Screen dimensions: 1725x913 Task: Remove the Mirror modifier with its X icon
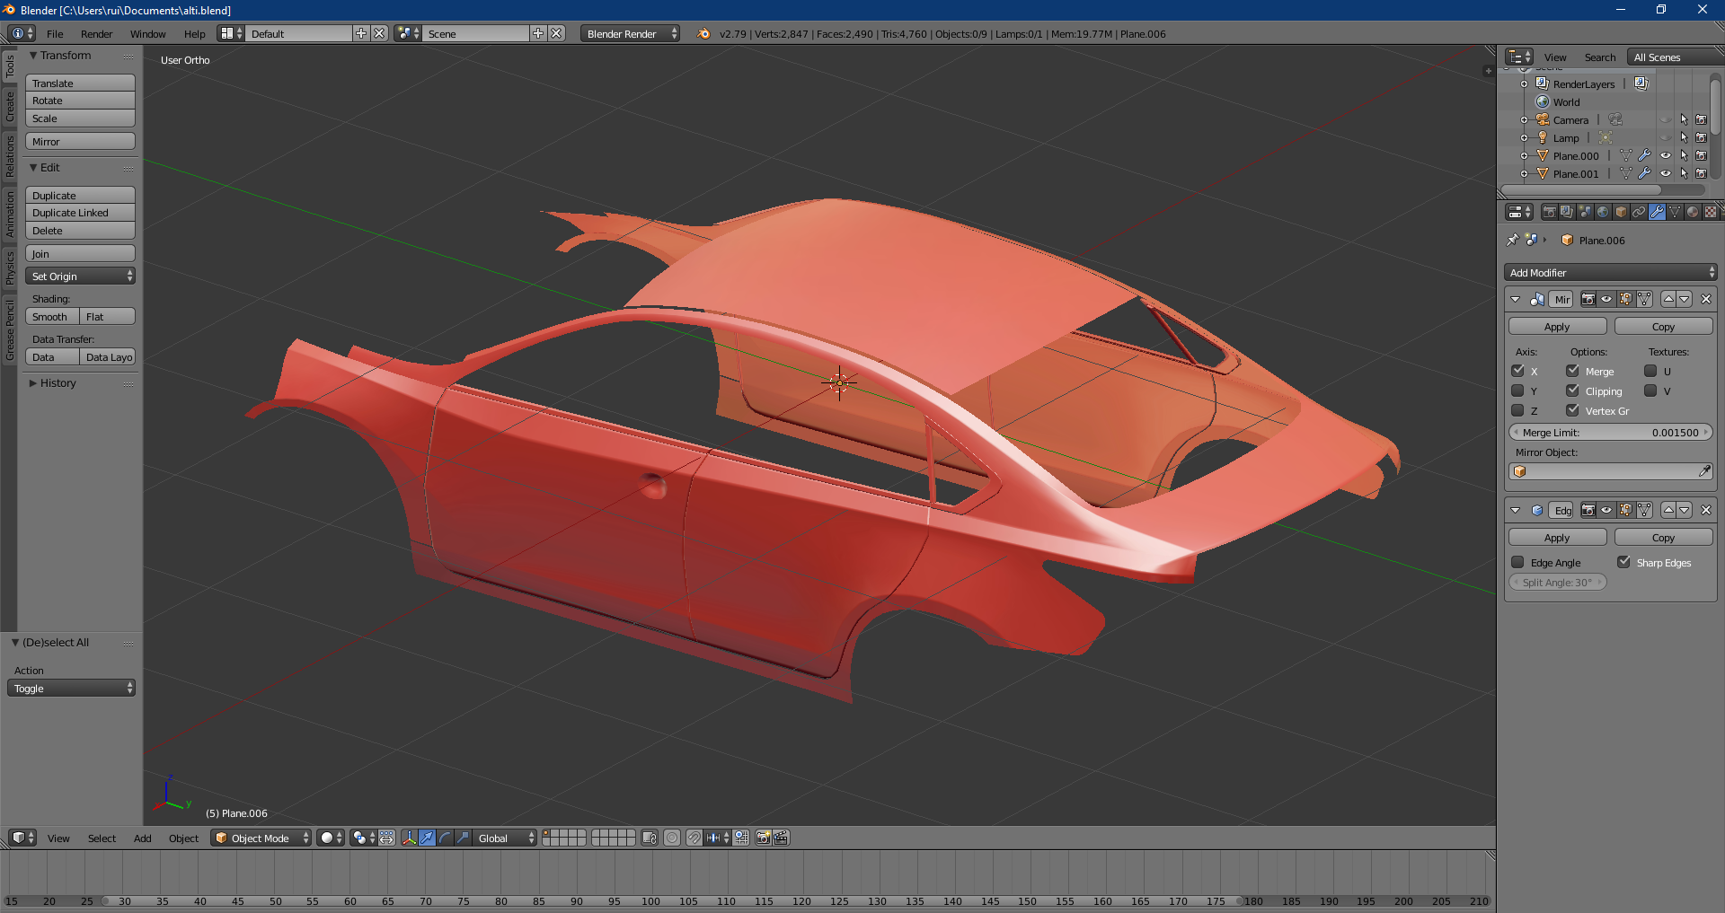[1706, 299]
